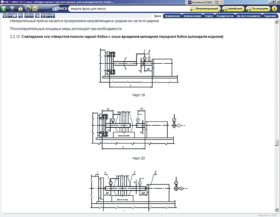This screenshot has width=280, height=217.
Task: Open the folders cabinet icon
Action: point(35,8)
